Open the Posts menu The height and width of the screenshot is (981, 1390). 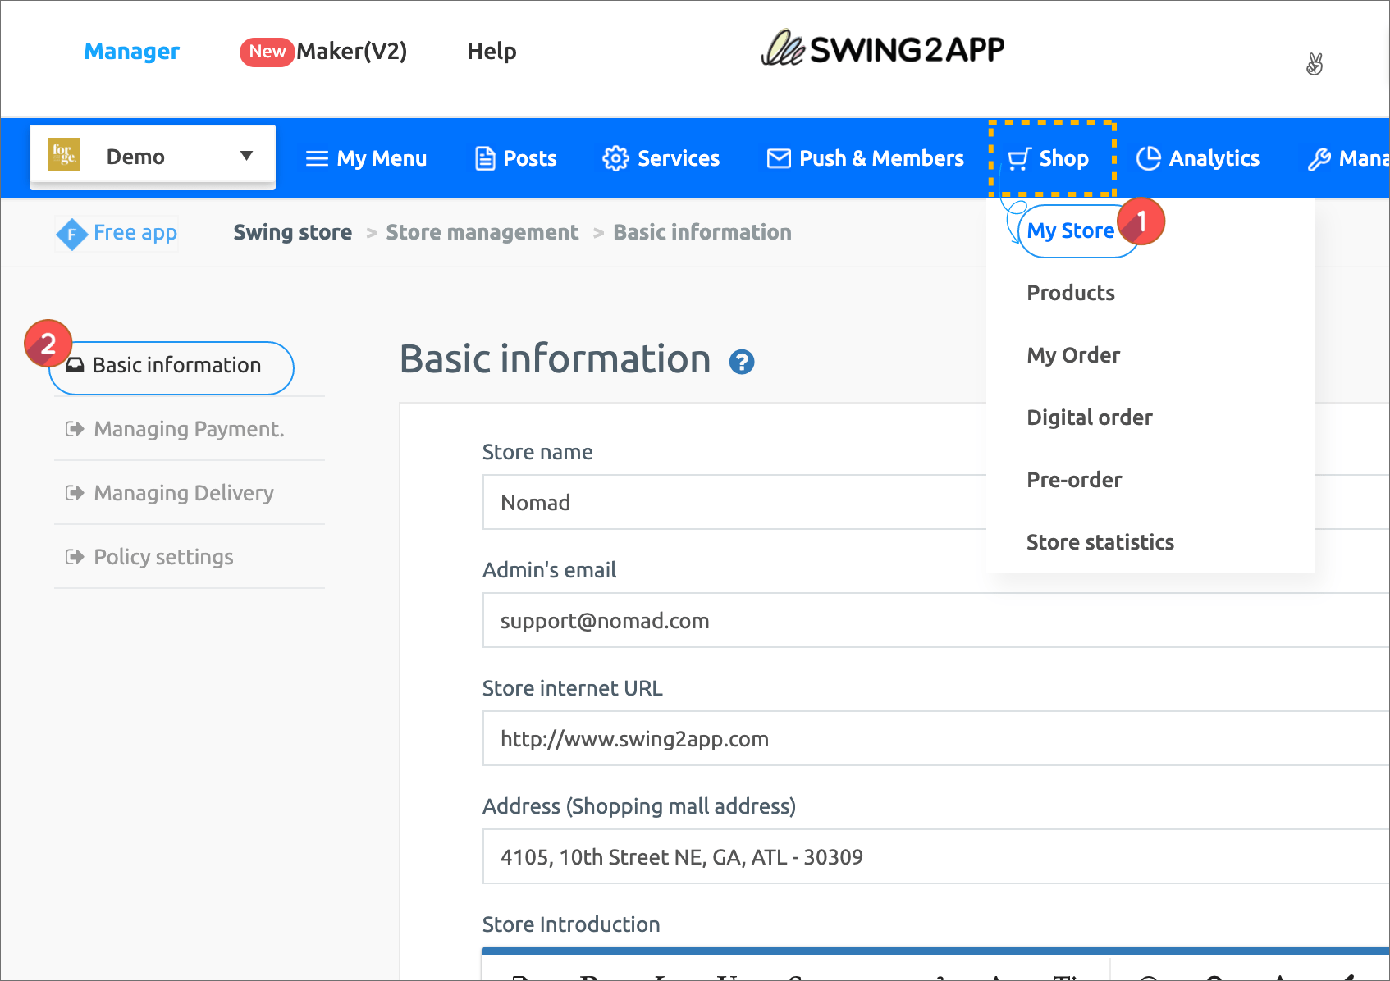(x=516, y=158)
